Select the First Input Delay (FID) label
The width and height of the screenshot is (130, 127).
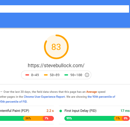coord(80,111)
